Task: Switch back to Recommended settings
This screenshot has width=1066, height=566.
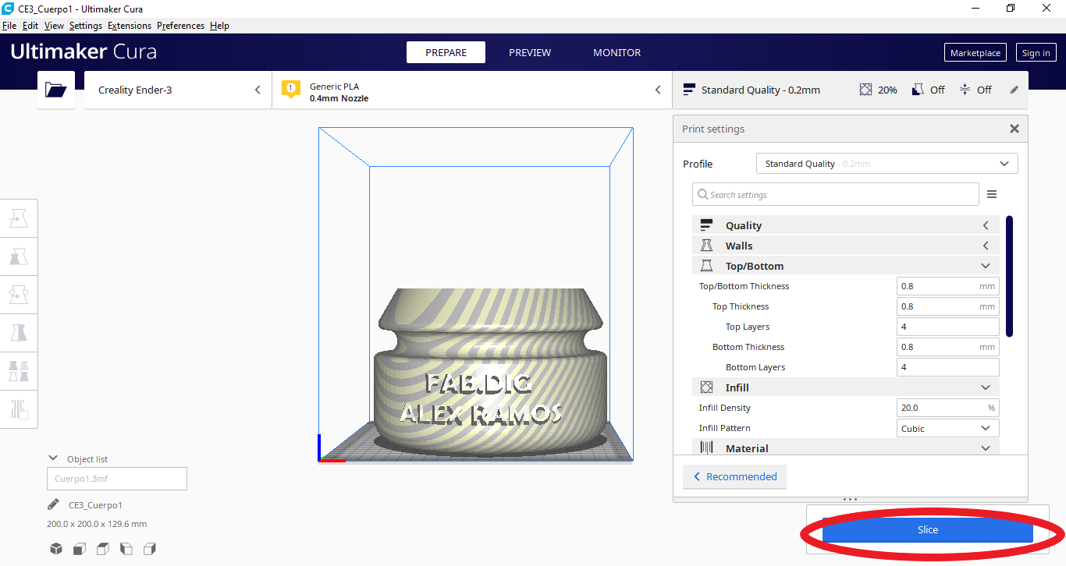Action: [x=734, y=476]
